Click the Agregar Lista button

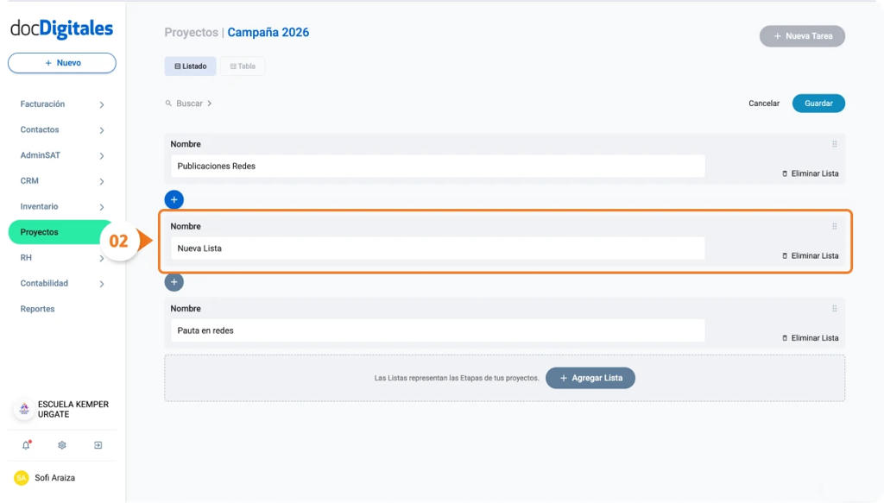click(x=590, y=378)
